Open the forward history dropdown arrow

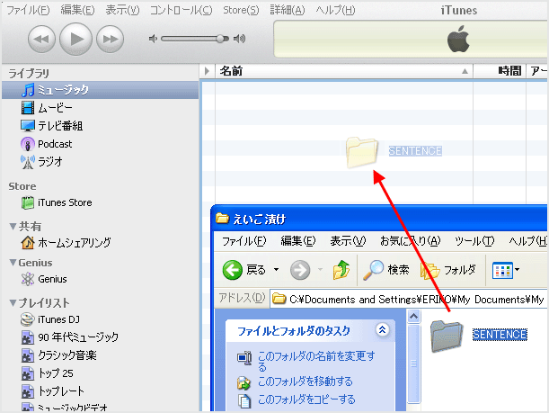click(x=320, y=270)
